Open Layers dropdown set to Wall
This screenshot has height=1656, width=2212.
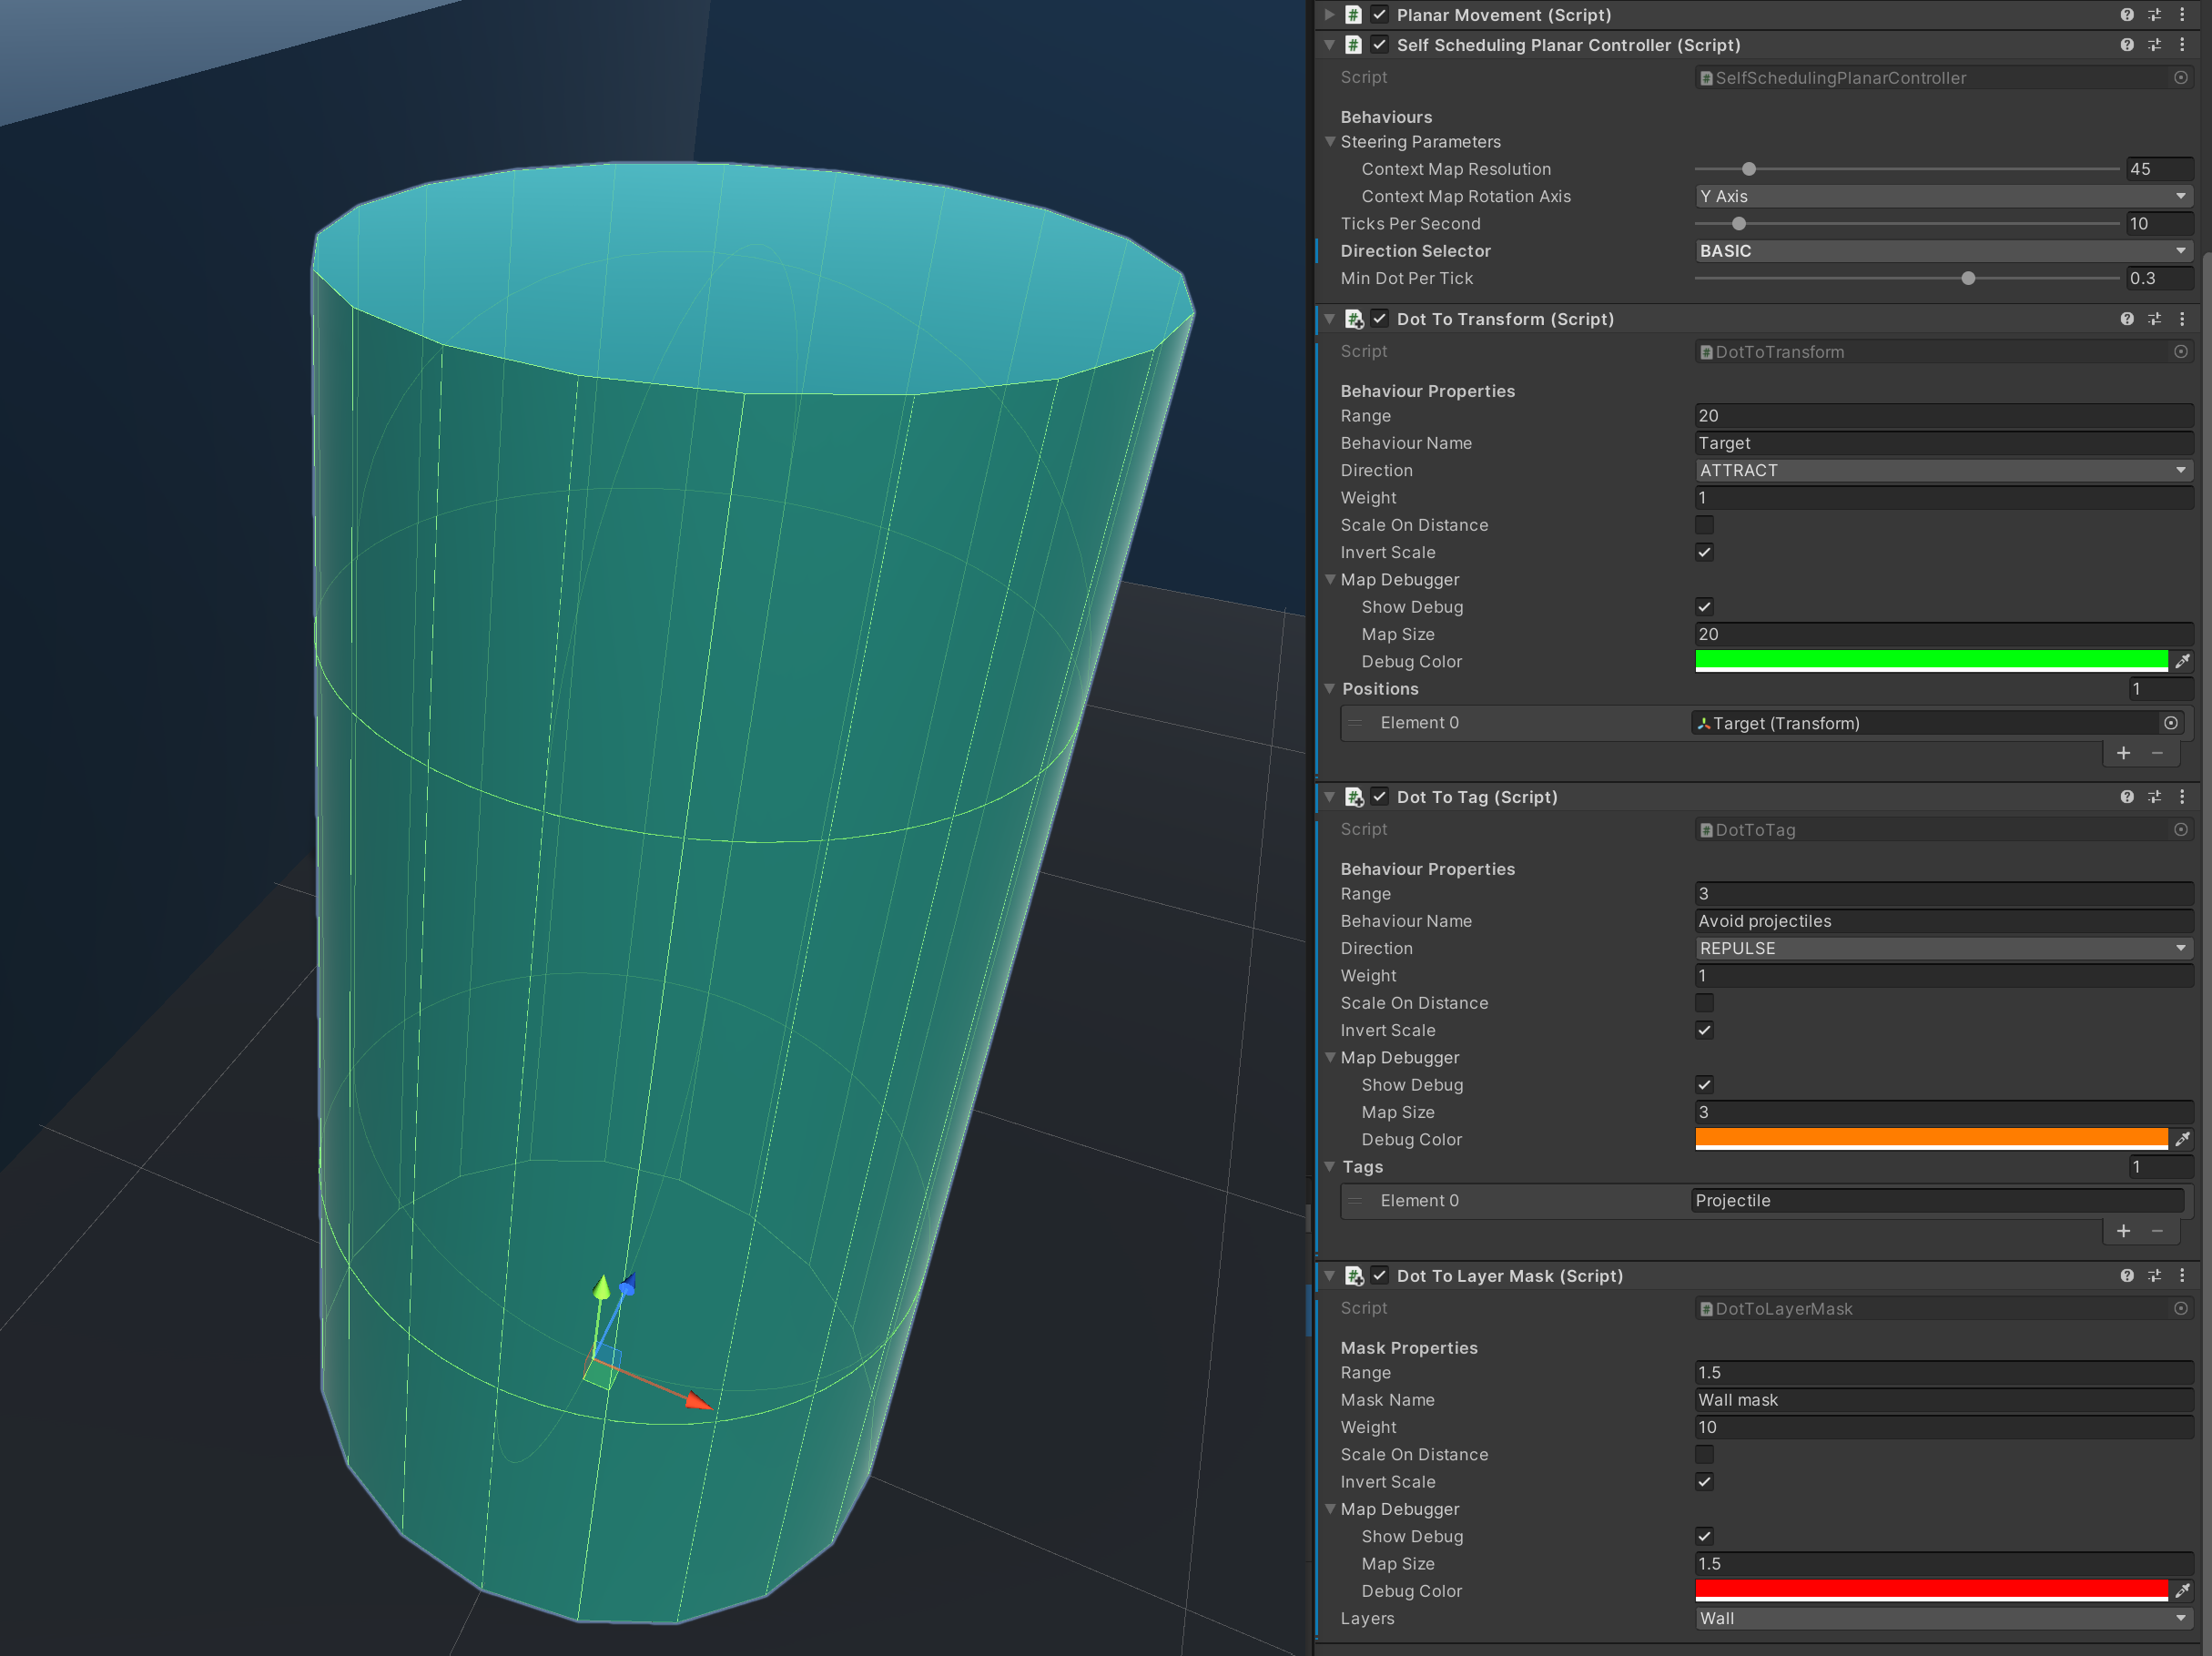click(x=1942, y=1618)
